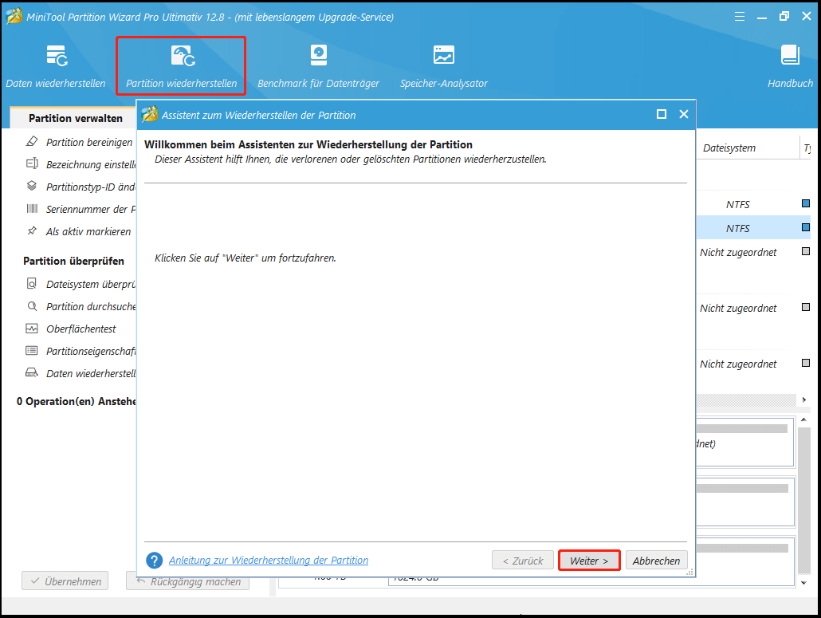Select Oberflächentest in sidebar
The width and height of the screenshot is (821, 618).
(x=81, y=329)
